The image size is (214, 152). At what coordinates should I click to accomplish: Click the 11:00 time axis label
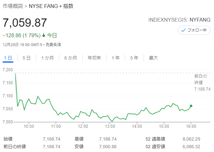tap(56, 127)
